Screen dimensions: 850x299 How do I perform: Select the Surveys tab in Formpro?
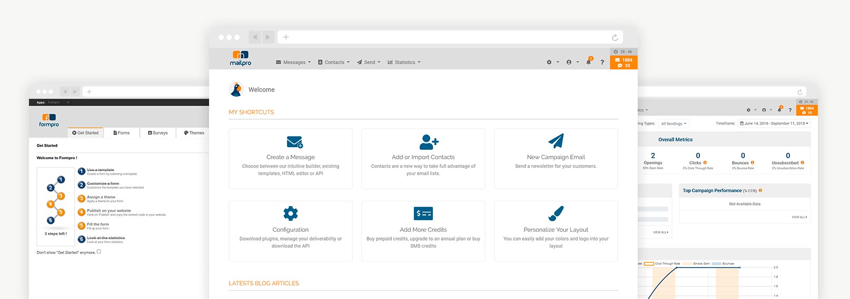point(158,133)
